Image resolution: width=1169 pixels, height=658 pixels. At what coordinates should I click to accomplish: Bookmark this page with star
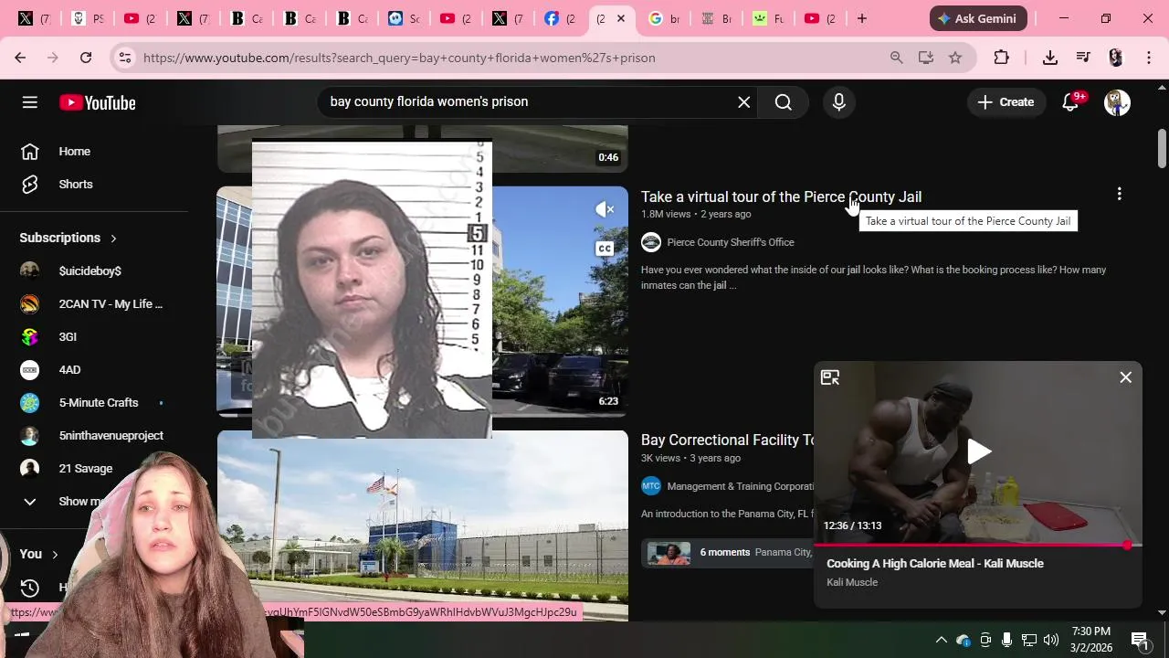955,58
